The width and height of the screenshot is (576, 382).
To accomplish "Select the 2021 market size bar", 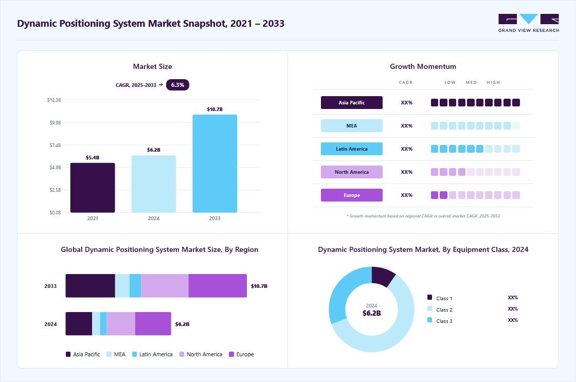I will pyautogui.click(x=93, y=188).
